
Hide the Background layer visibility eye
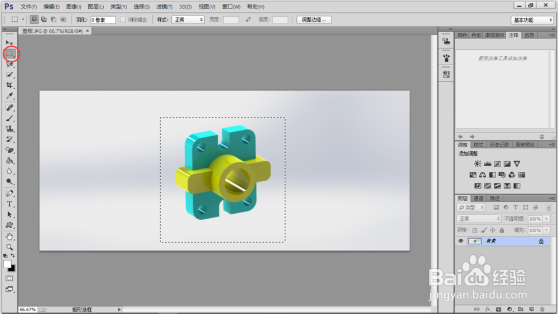click(461, 241)
